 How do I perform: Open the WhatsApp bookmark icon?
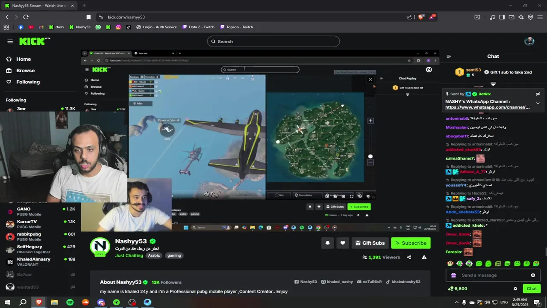coord(98,27)
